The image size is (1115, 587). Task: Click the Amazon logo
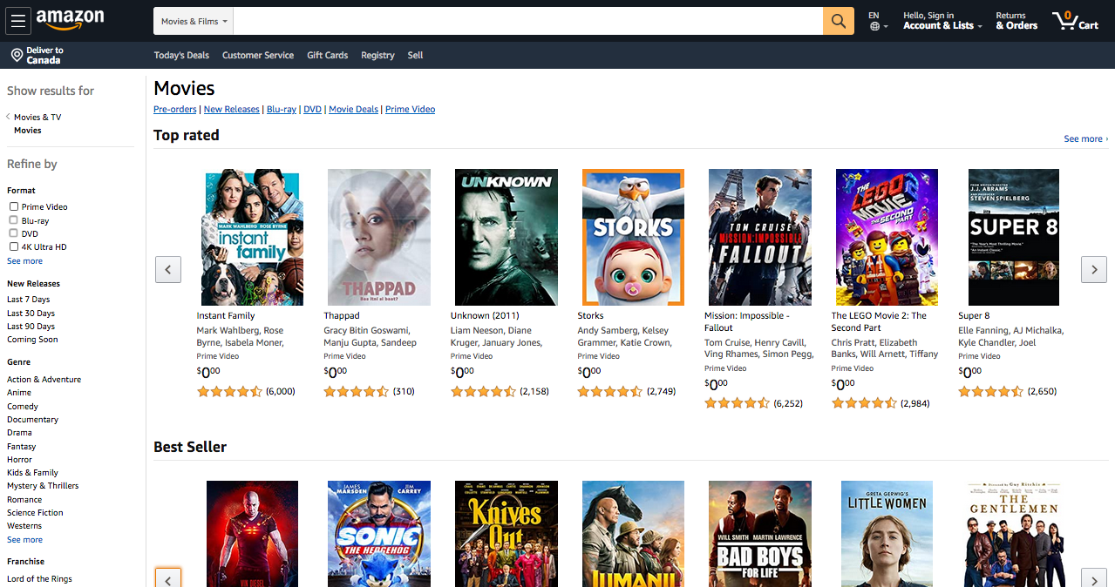tap(71, 20)
